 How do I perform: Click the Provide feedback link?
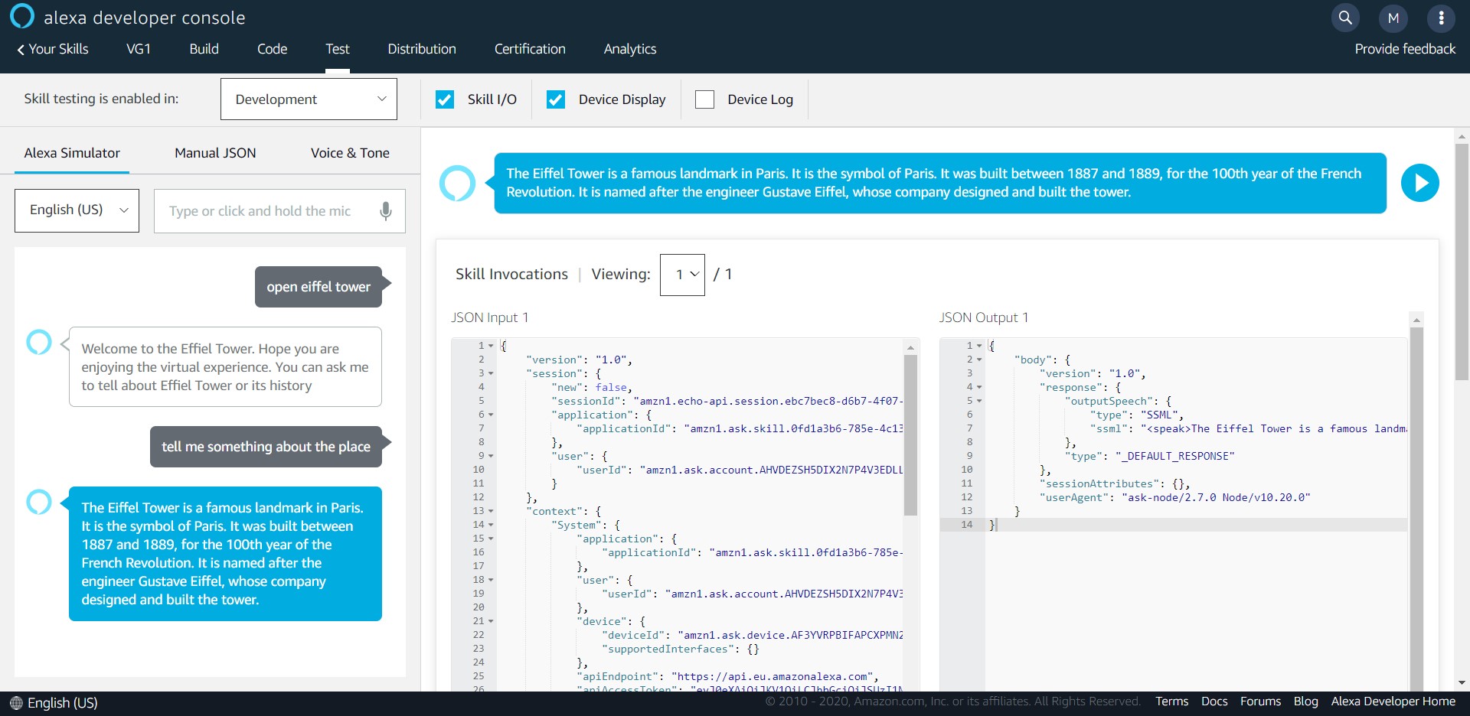point(1405,49)
